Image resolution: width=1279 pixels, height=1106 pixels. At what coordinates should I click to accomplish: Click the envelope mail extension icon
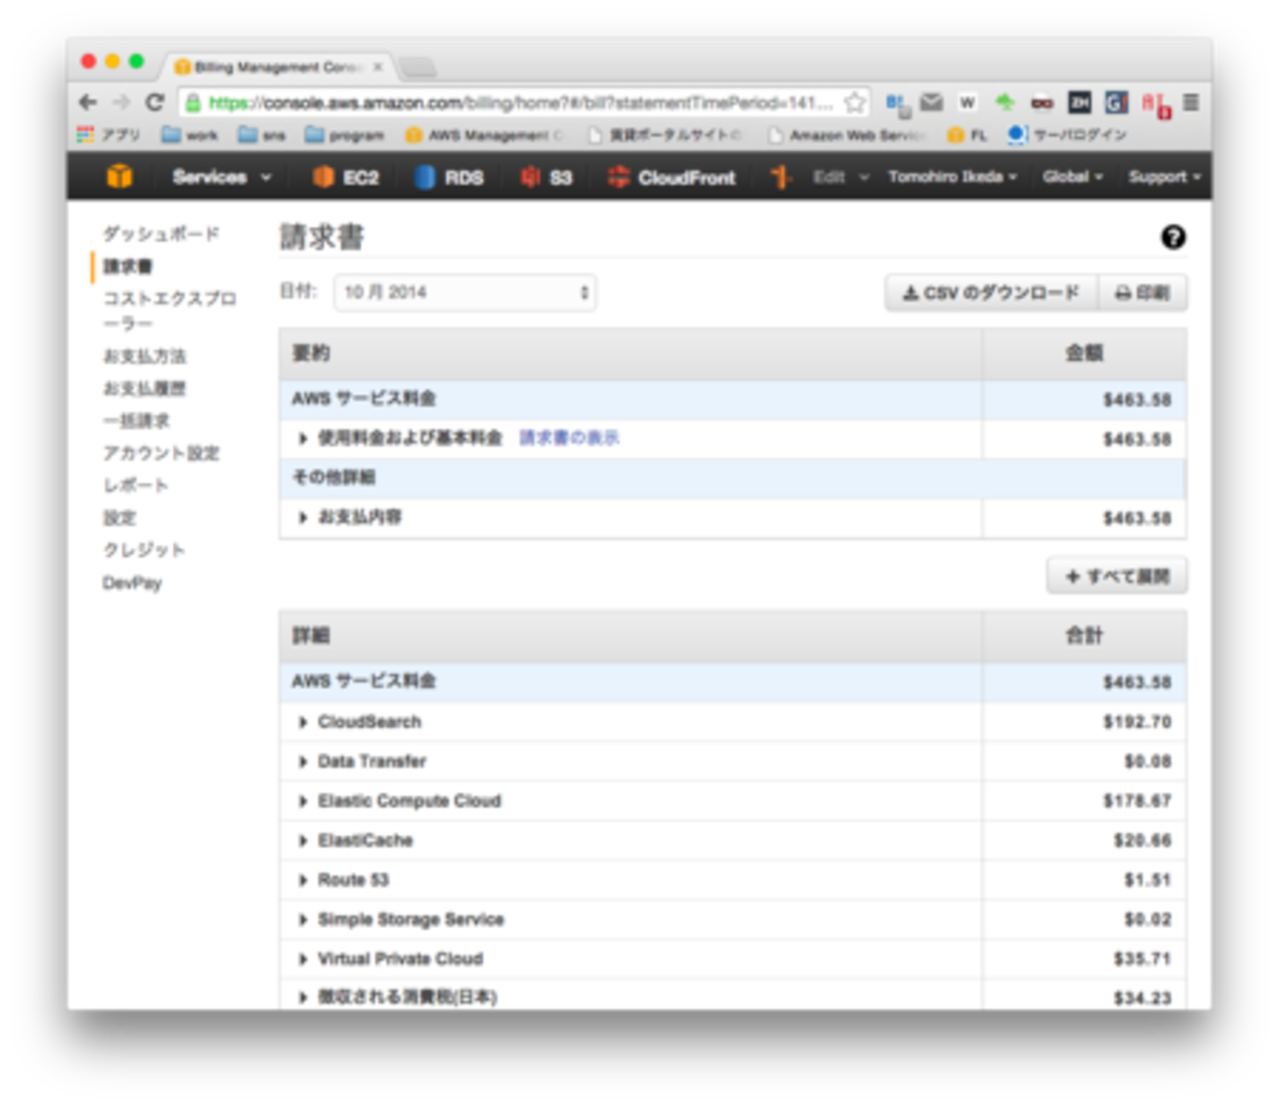pos(932,102)
